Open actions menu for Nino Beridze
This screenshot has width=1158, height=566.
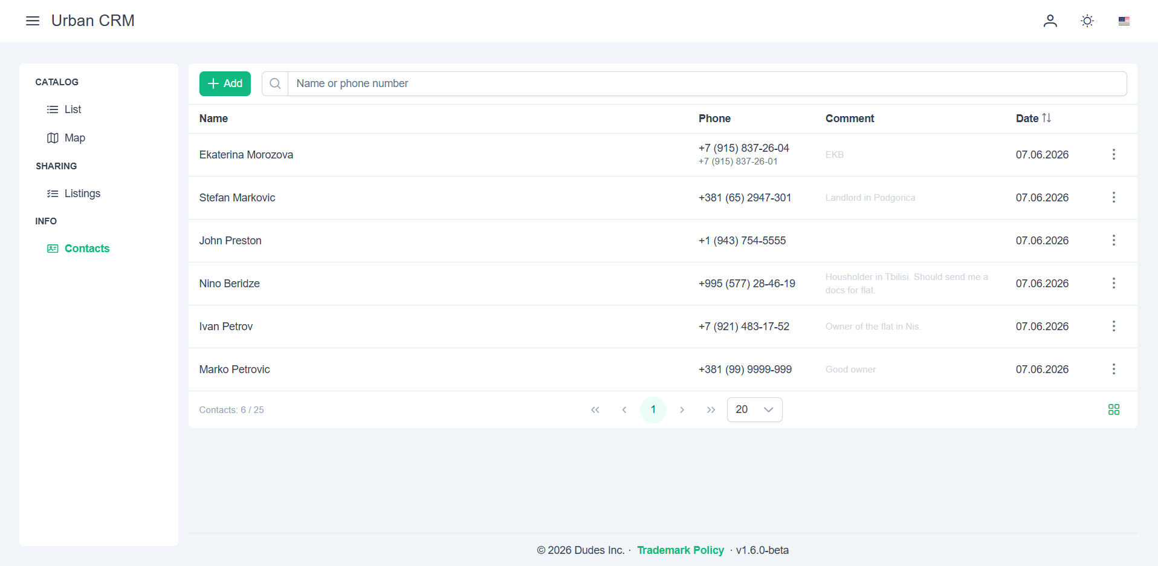(x=1114, y=284)
